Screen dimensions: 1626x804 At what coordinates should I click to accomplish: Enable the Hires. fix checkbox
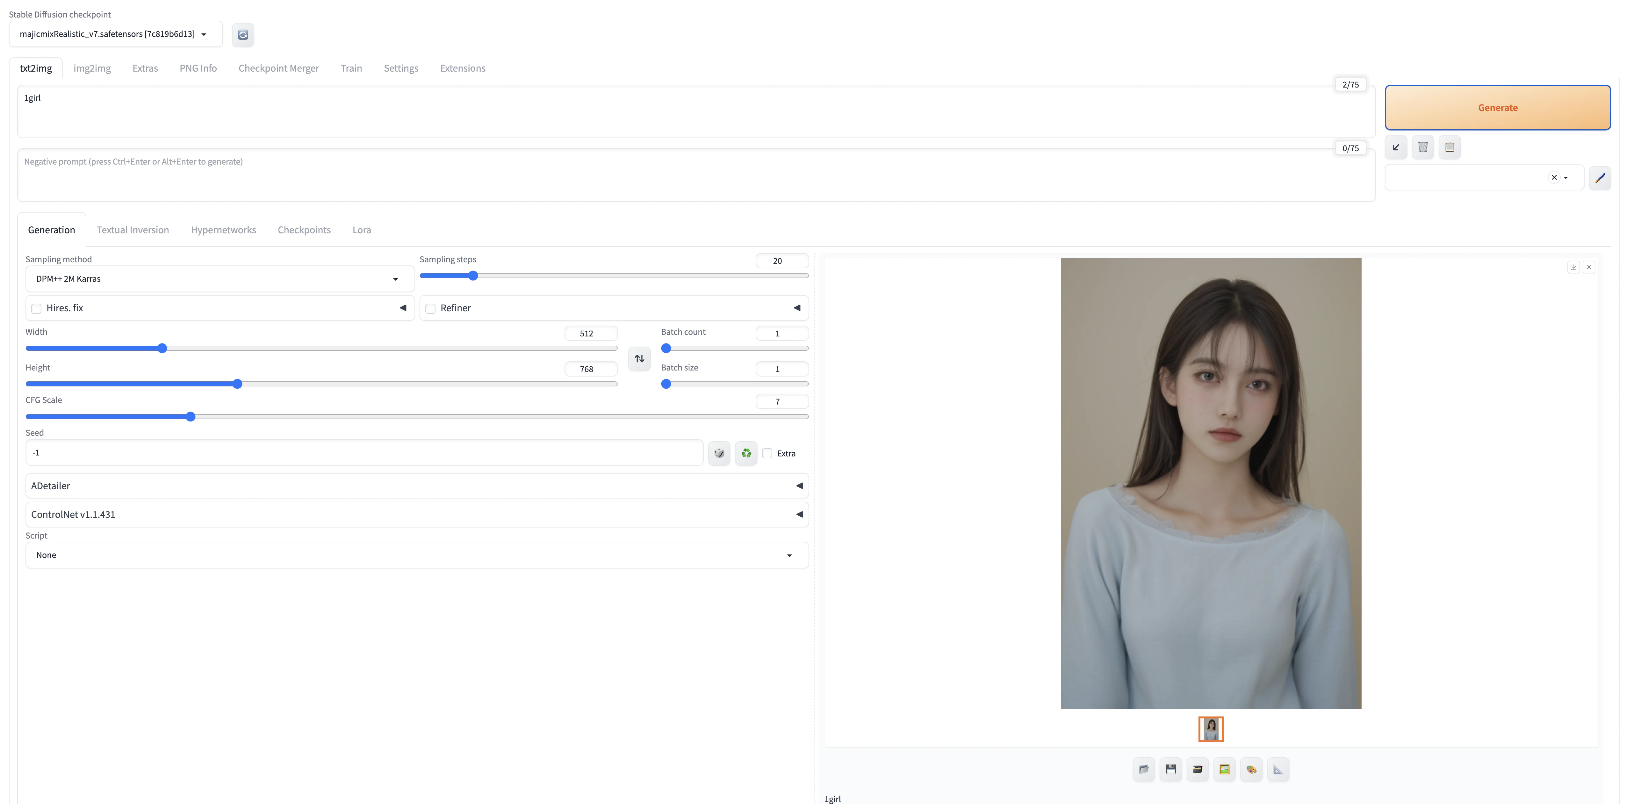click(x=37, y=308)
